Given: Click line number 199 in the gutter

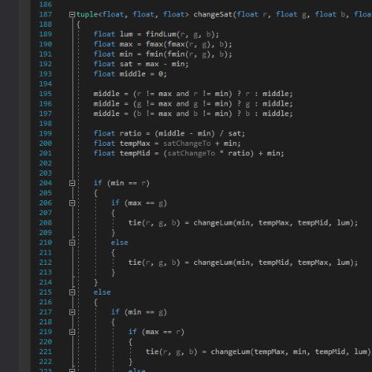Looking at the screenshot, I should [45, 133].
